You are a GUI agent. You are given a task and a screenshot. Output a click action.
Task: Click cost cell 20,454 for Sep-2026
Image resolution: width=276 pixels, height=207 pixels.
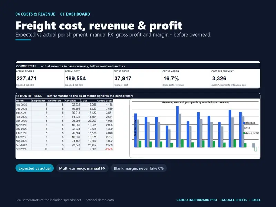coord(89,145)
